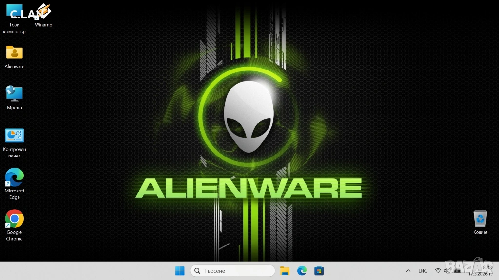Click the speaker volume tray icon
The height and width of the screenshot is (280, 499).
[447, 271]
